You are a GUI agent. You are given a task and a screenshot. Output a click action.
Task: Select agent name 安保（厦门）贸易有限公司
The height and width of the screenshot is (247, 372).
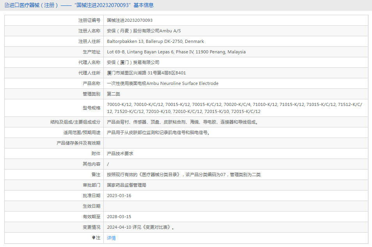tap(133, 62)
